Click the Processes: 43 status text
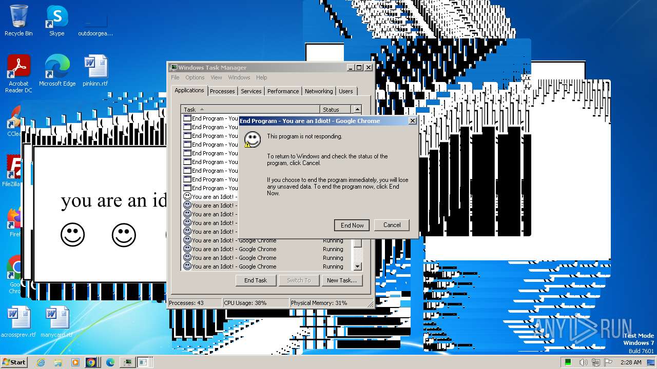657x369 pixels. pyautogui.click(x=186, y=303)
